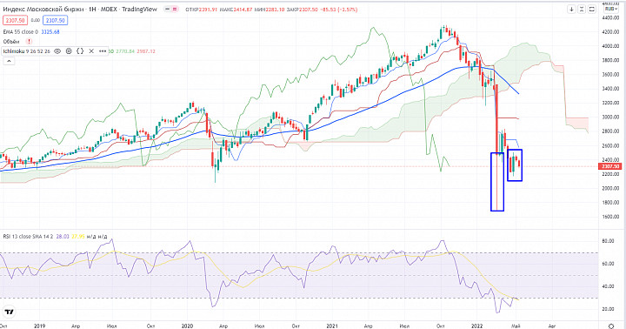
Task: Click the collapse pane button
Action: coord(582,9)
